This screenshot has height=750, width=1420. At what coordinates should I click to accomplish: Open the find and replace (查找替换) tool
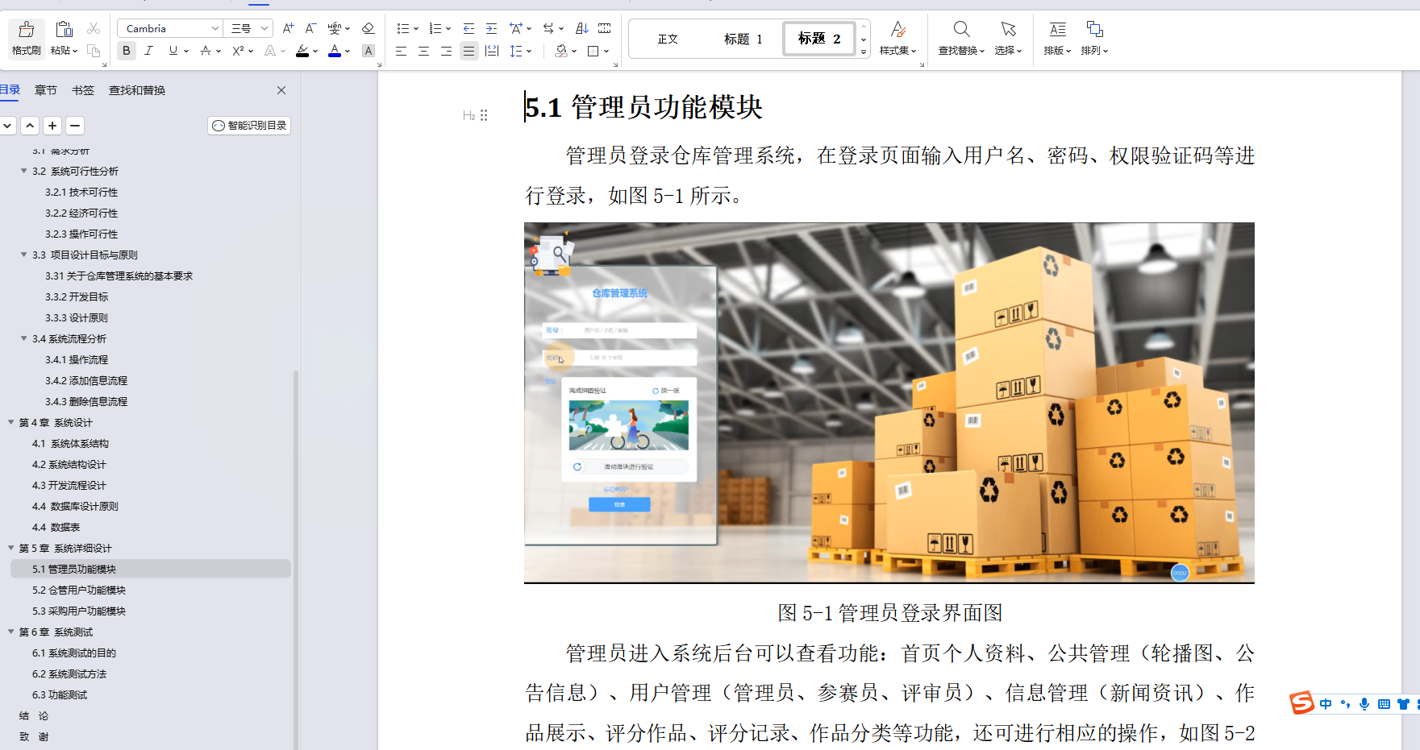(x=960, y=36)
